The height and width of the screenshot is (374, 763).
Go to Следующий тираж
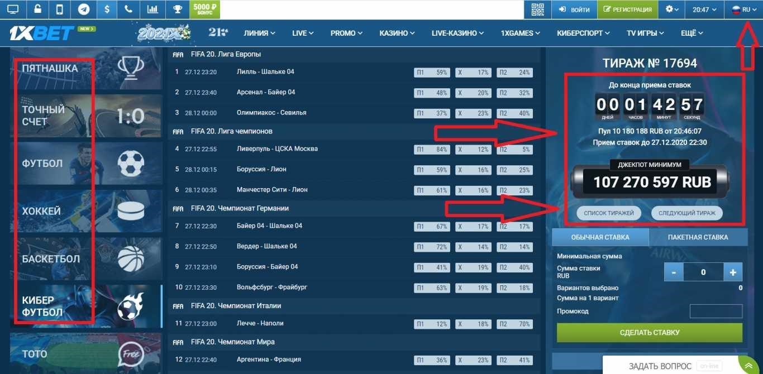click(687, 213)
